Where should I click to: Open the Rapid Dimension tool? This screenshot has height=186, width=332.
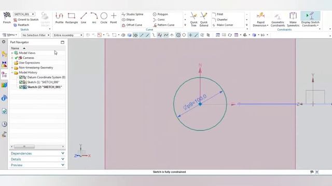coord(260,18)
